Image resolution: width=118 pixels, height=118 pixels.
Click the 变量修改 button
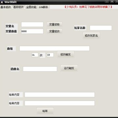coord(54,31)
